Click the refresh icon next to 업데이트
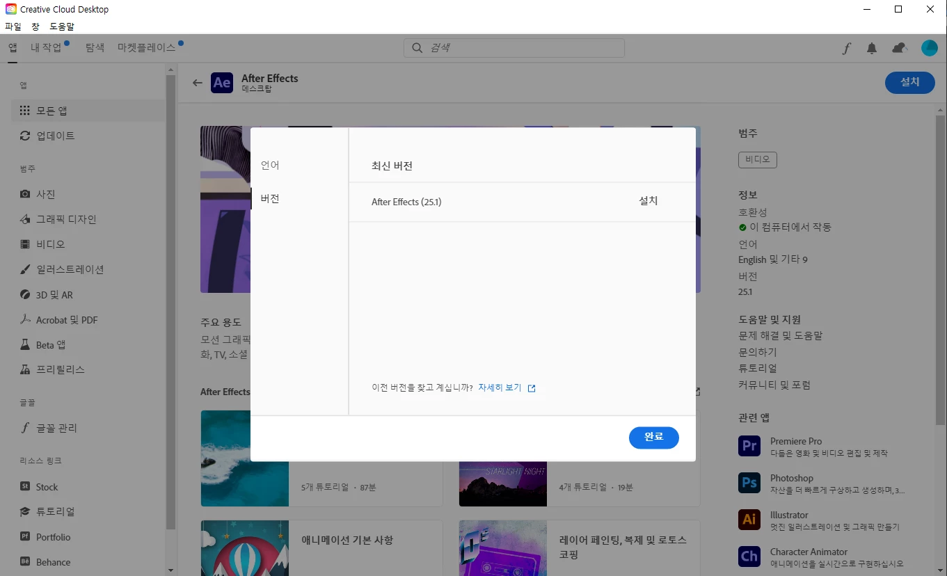 tap(25, 136)
